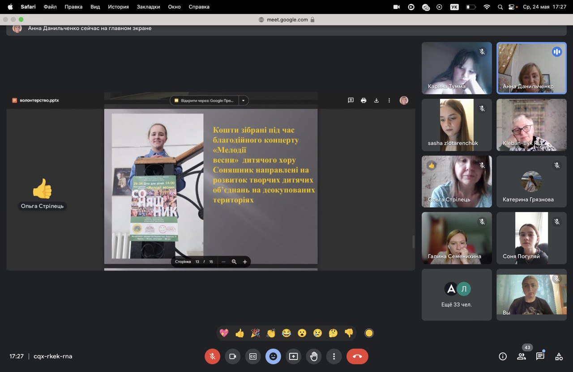Open the Окно menu
573x372 pixels.
(x=175, y=7)
